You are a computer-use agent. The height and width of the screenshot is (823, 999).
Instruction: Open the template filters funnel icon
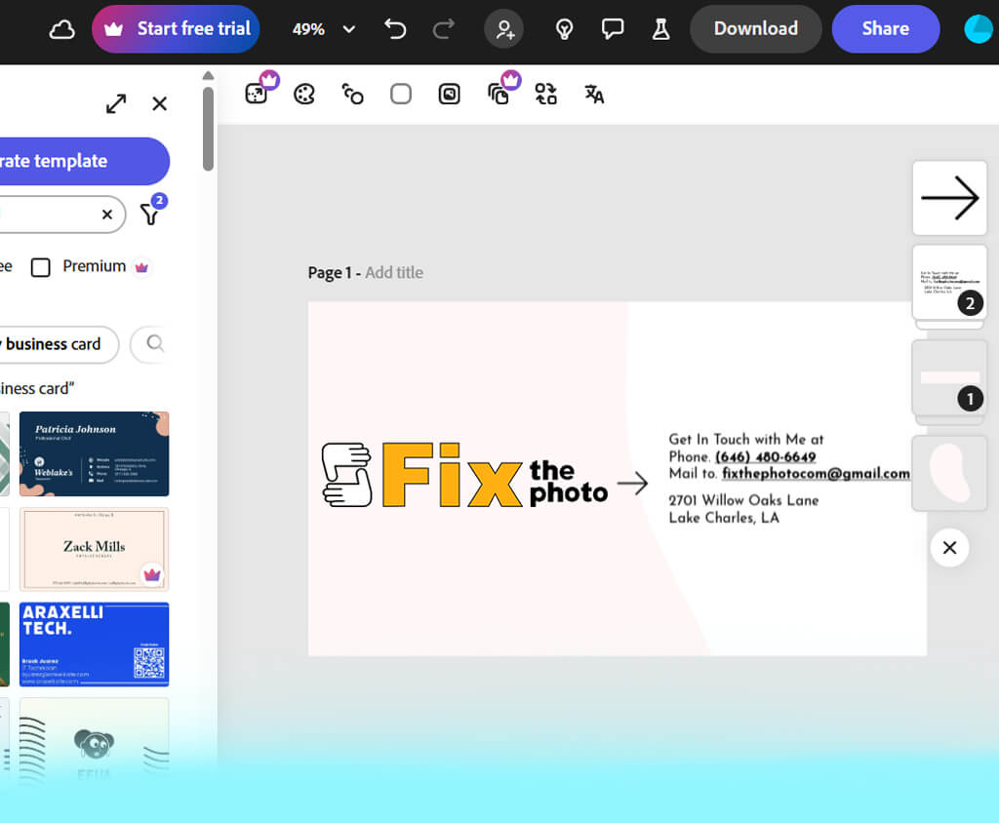click(151, 212)
